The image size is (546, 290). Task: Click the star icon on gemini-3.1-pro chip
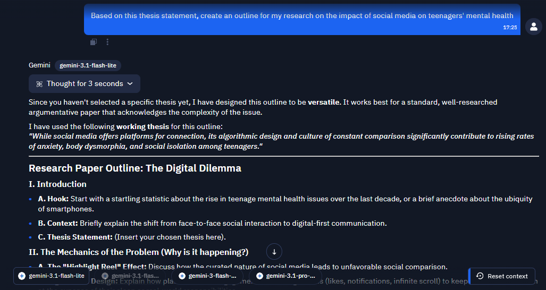coord(259,276)
